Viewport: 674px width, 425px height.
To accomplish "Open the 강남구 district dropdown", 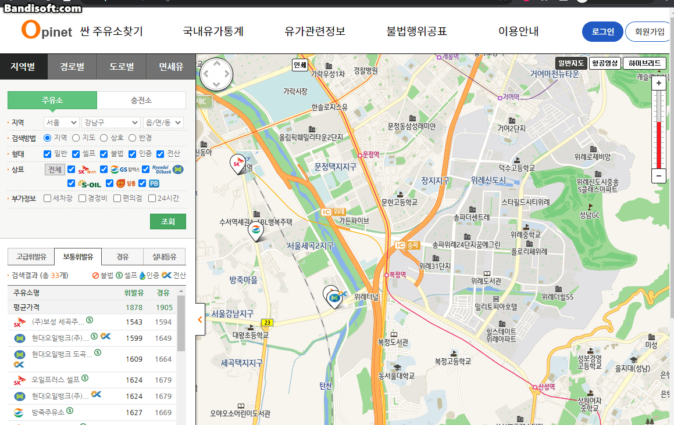I will [x=111, y=123].
